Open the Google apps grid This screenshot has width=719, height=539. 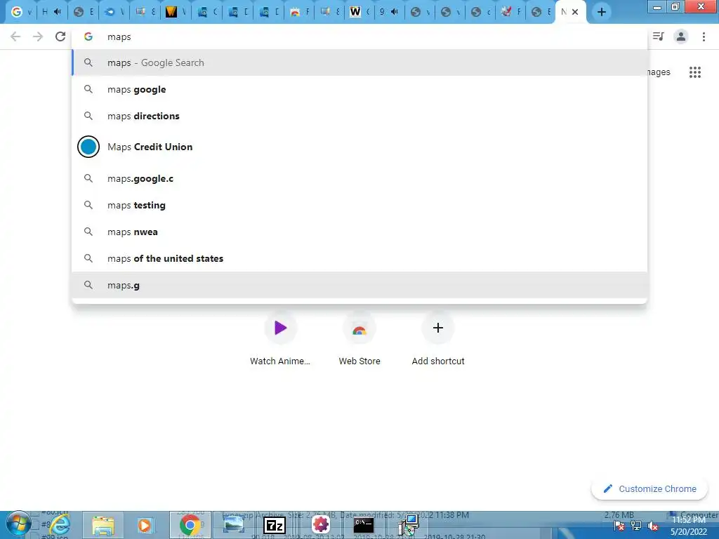(695, 72)
